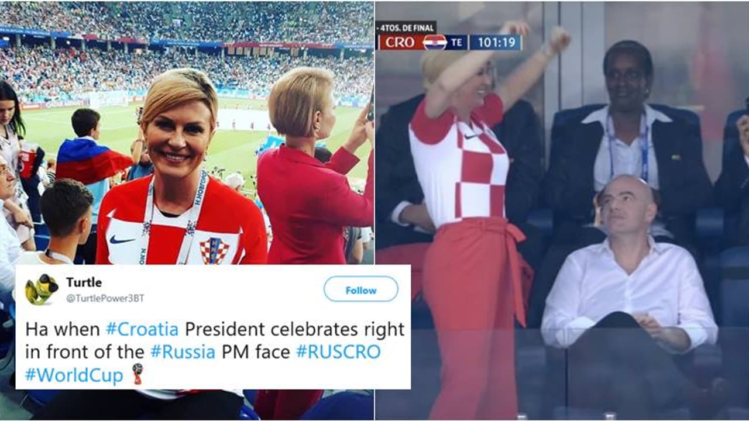The height and width of the screenshot is (421, 749).
Task: Click the CRO team label in scoreboard
Action: [x=400, y=43]
